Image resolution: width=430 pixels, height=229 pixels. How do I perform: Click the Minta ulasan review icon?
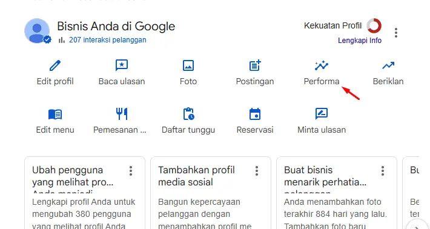322,114
